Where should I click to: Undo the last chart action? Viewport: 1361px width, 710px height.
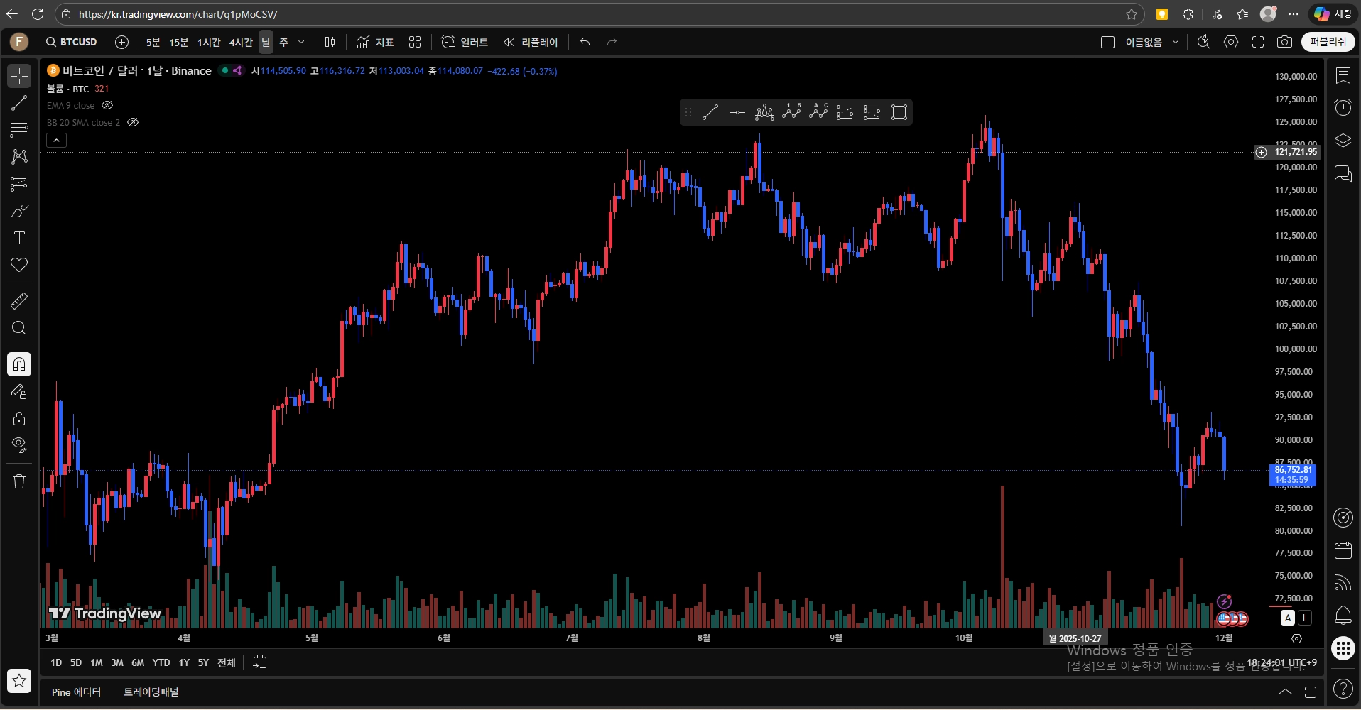coord(585,42)
